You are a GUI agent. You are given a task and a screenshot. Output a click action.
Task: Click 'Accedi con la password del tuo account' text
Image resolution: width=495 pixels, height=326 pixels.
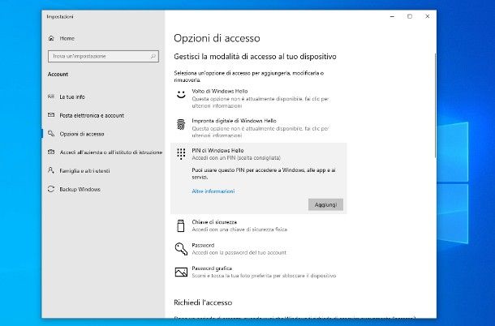(x=239, y=252)
